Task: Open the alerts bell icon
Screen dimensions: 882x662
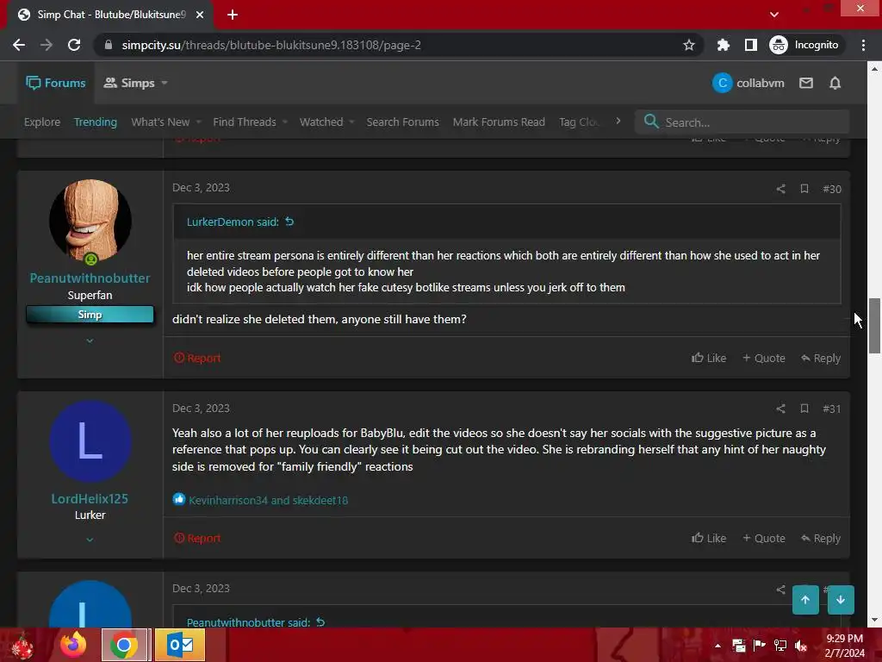Action: pos(835,84)
